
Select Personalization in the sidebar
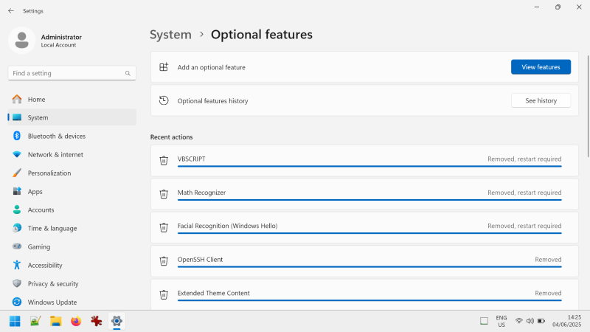click(x=49, y=173)
